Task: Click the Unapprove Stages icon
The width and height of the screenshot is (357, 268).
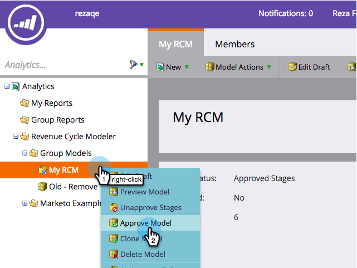Action: point(114,207)
